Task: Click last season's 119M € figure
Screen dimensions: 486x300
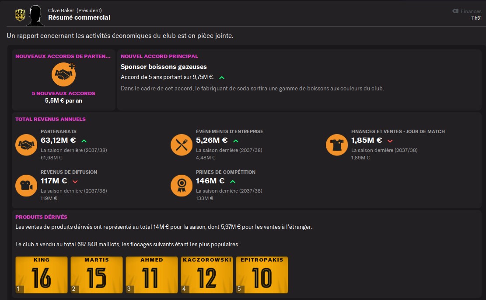Action: coord(49,199)
